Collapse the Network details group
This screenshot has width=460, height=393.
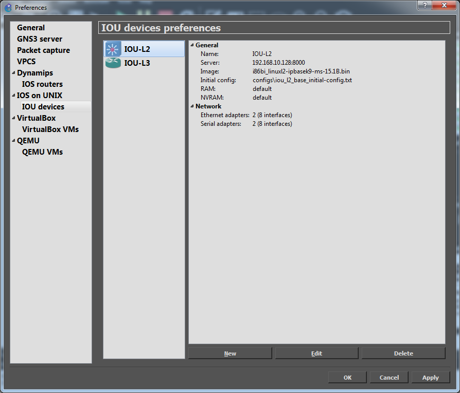(192, 106)
